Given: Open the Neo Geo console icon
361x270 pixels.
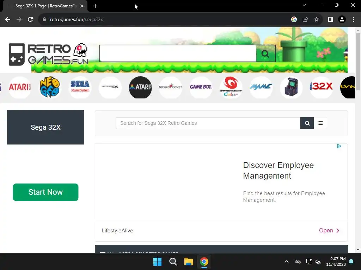Looking at the screenshot, I should pos(50,87).
